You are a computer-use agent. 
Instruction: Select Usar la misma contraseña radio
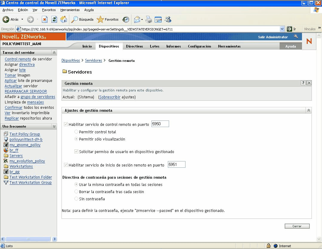pyautogui.click(x=76, y=184)
